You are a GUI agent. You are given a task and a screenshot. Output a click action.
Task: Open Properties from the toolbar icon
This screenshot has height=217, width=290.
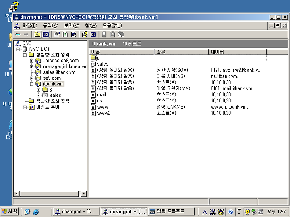(57, 34)
